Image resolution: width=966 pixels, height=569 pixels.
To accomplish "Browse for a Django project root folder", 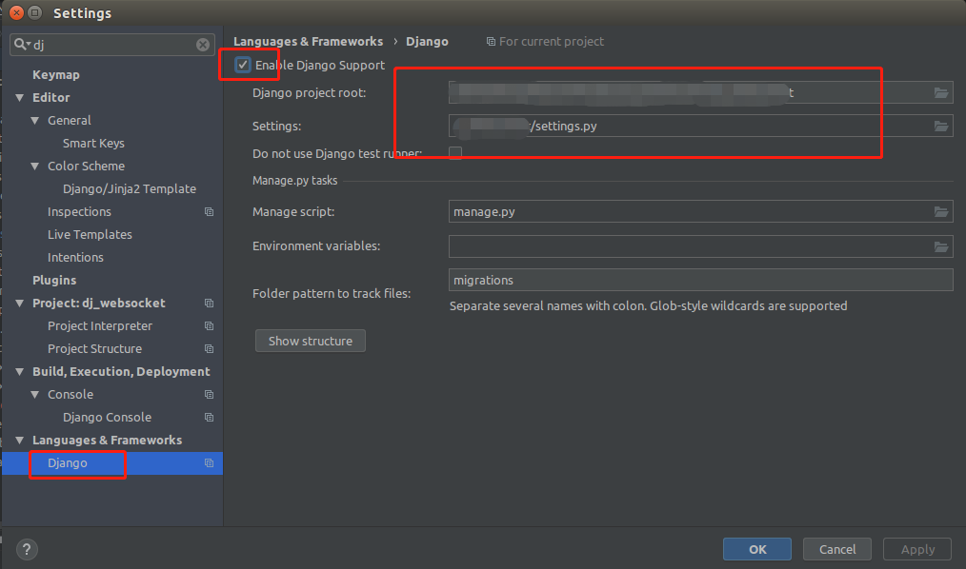I will click(940, 92).
